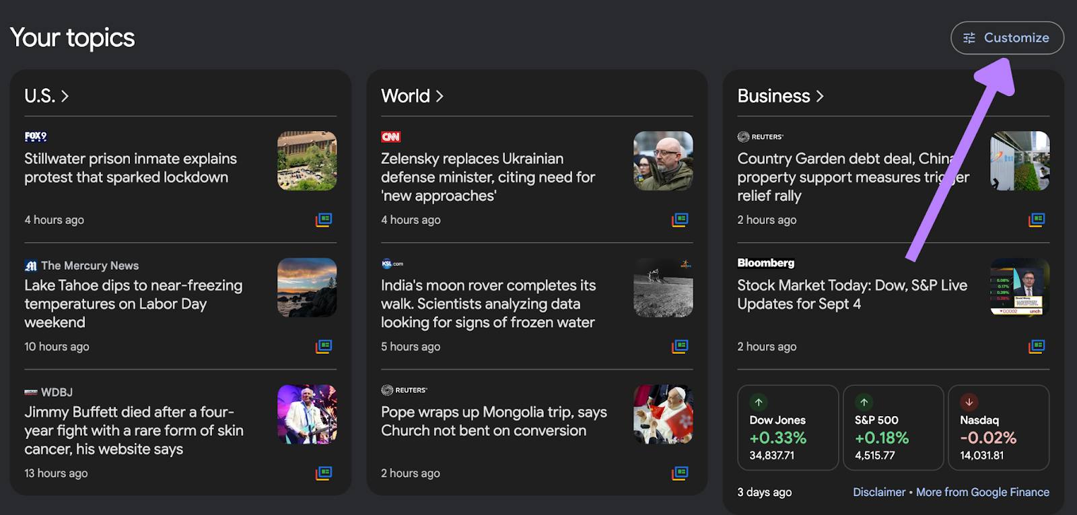Open the Jimmy Buffett concert thumbnail
Image resolution: width=1077 pixels, height=515 pixels.
[307, 414]
